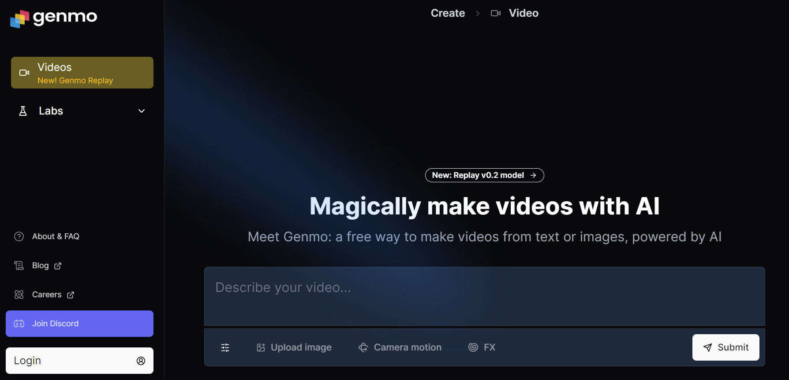This screenshot has height=380, width=789.
Task: Click the Blog external link icon
Action: (58, 266)
